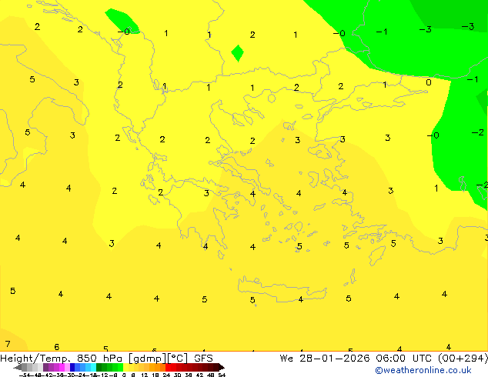The height and width of the screenshot is (377, 488).
Task: Click the forecast offset label (00+294)
Action: pos(463,359)
